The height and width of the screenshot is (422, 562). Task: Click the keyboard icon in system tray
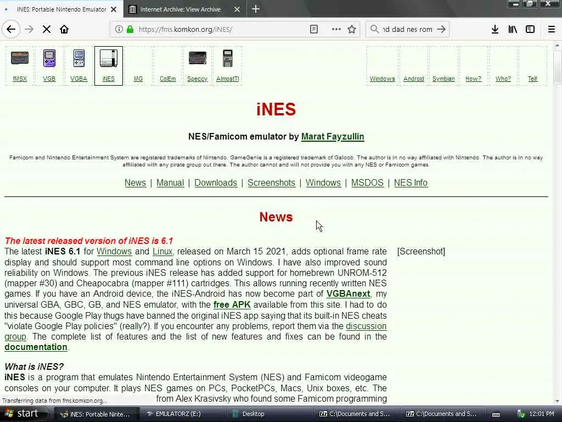coord(496,414)
